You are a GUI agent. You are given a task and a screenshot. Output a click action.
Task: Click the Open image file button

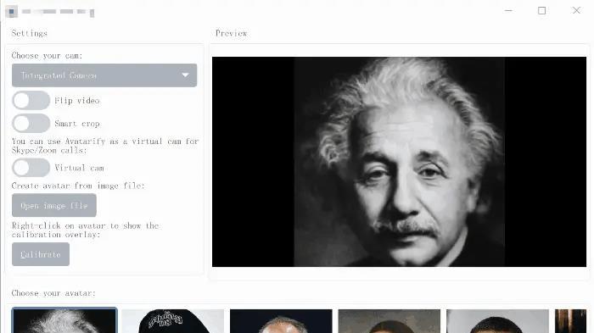click(x=53, y=205)
